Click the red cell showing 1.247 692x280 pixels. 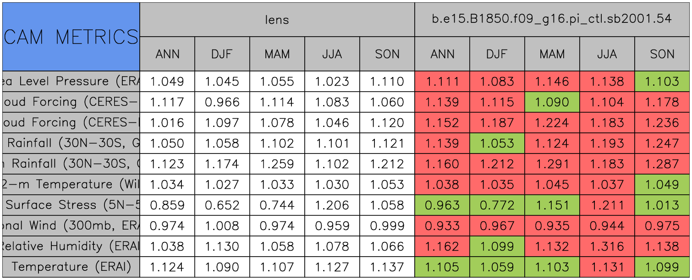tap(662, 143)
